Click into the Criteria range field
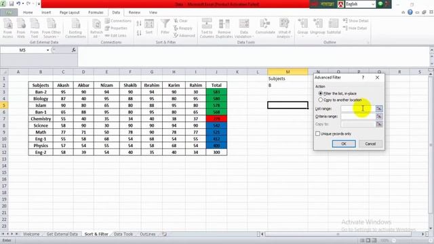The width and height of the screenshot is (434, 244). 358,117
